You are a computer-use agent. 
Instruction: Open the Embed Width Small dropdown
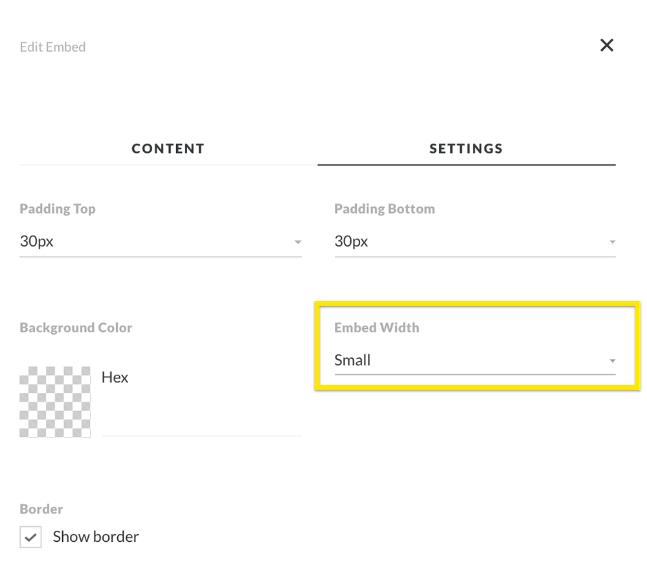click(466, 361)
